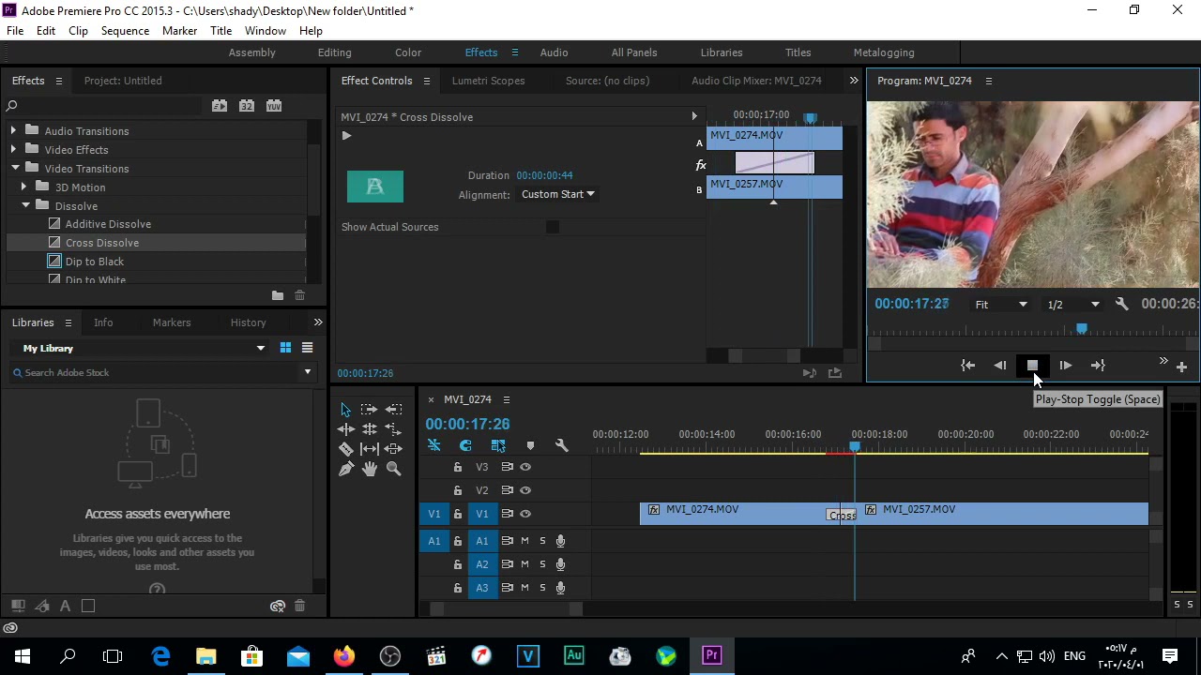The height and width of the screenshot is (675, 1201).
Task: Expand the Audio Transitions folder
Action: coord(13,131)
